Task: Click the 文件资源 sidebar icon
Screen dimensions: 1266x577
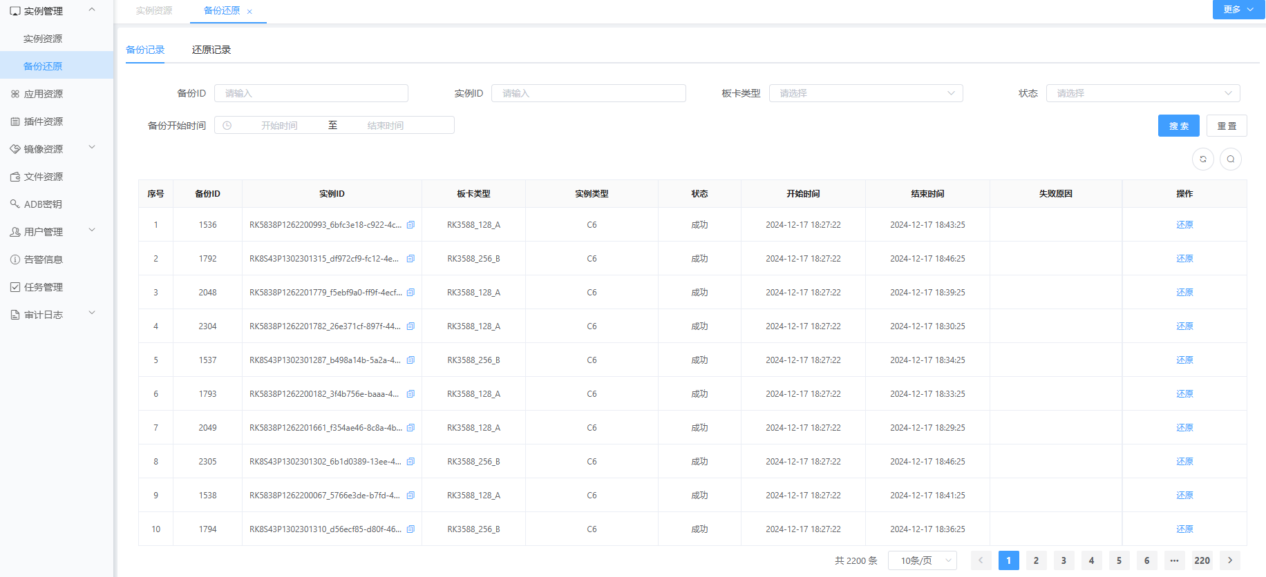Action: (x=15, y=177)
